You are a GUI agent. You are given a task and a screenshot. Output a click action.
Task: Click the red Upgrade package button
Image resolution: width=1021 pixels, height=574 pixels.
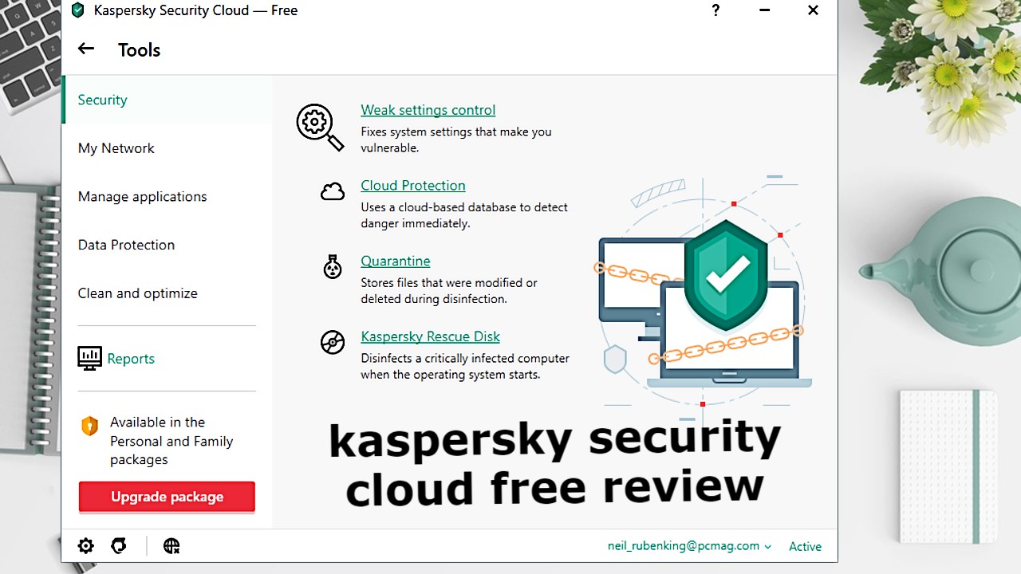[167, 497]
